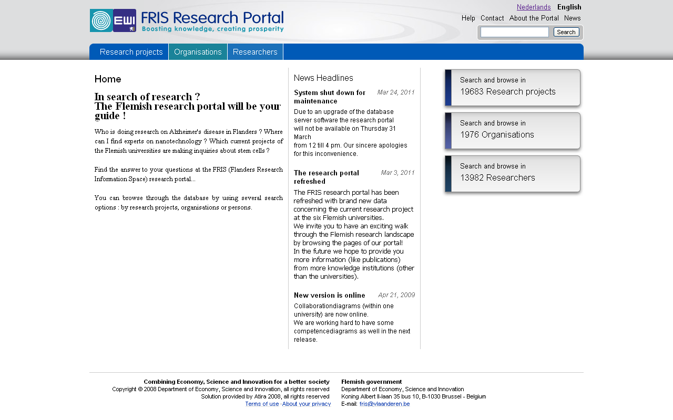Open the News page link
Screen dimensions: 673x420
(573, 18)
